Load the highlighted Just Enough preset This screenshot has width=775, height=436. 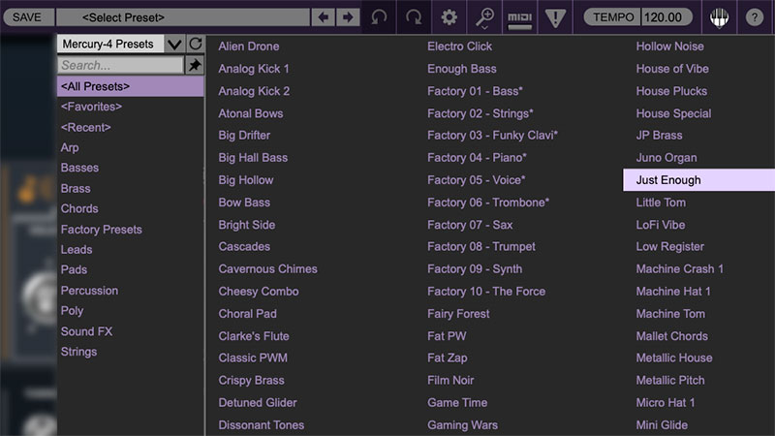(698, 180)
